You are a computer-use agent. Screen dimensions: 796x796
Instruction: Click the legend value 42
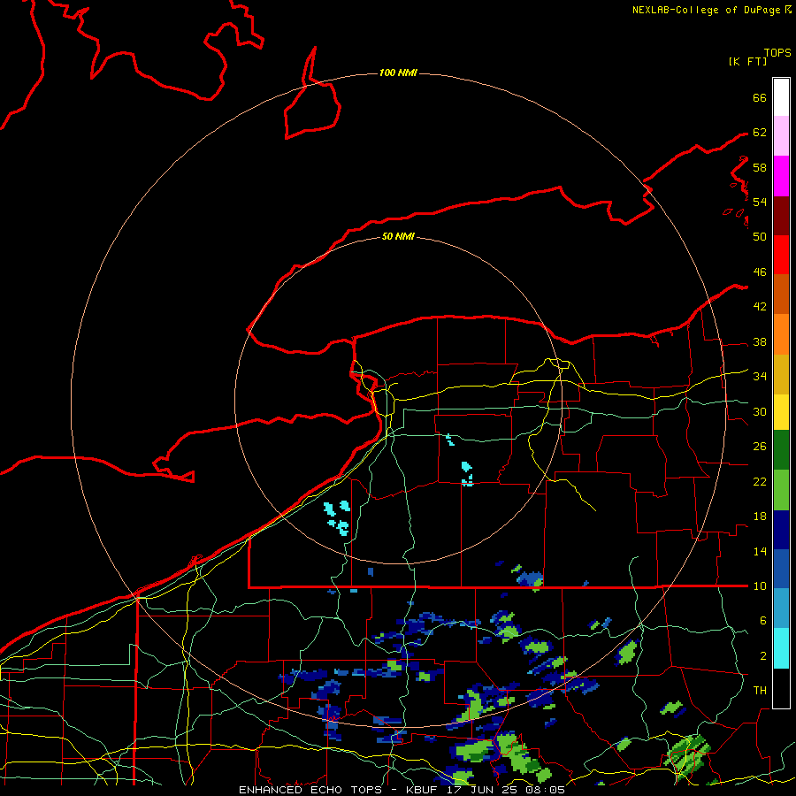click(760, 307)
